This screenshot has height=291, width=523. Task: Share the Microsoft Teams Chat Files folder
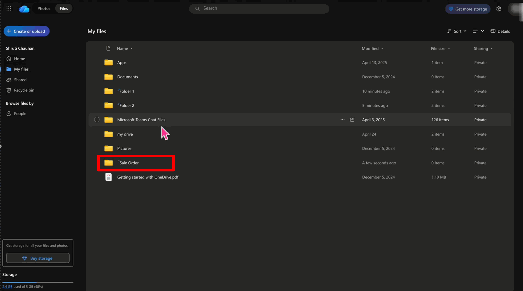pos(352,120)
